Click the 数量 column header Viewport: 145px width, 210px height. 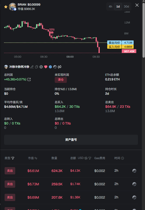click(54, 158)
